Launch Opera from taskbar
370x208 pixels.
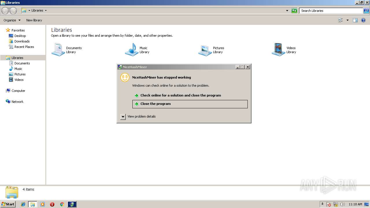tap(52, 204)
